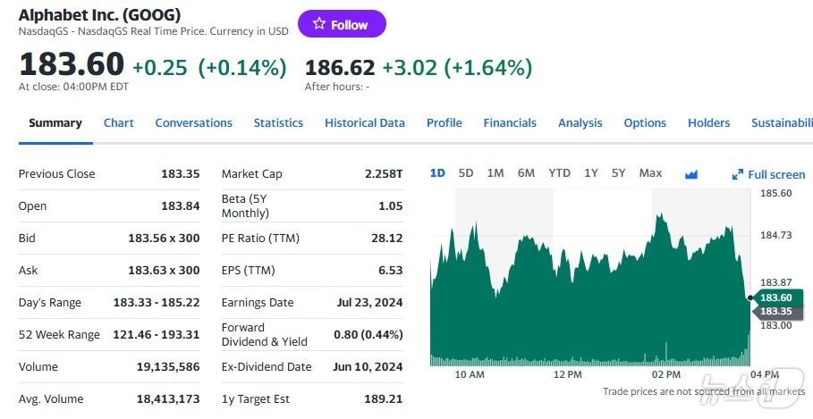Select the 1D chart range
This screenshot has width=813, height=419.
[437, 173]
